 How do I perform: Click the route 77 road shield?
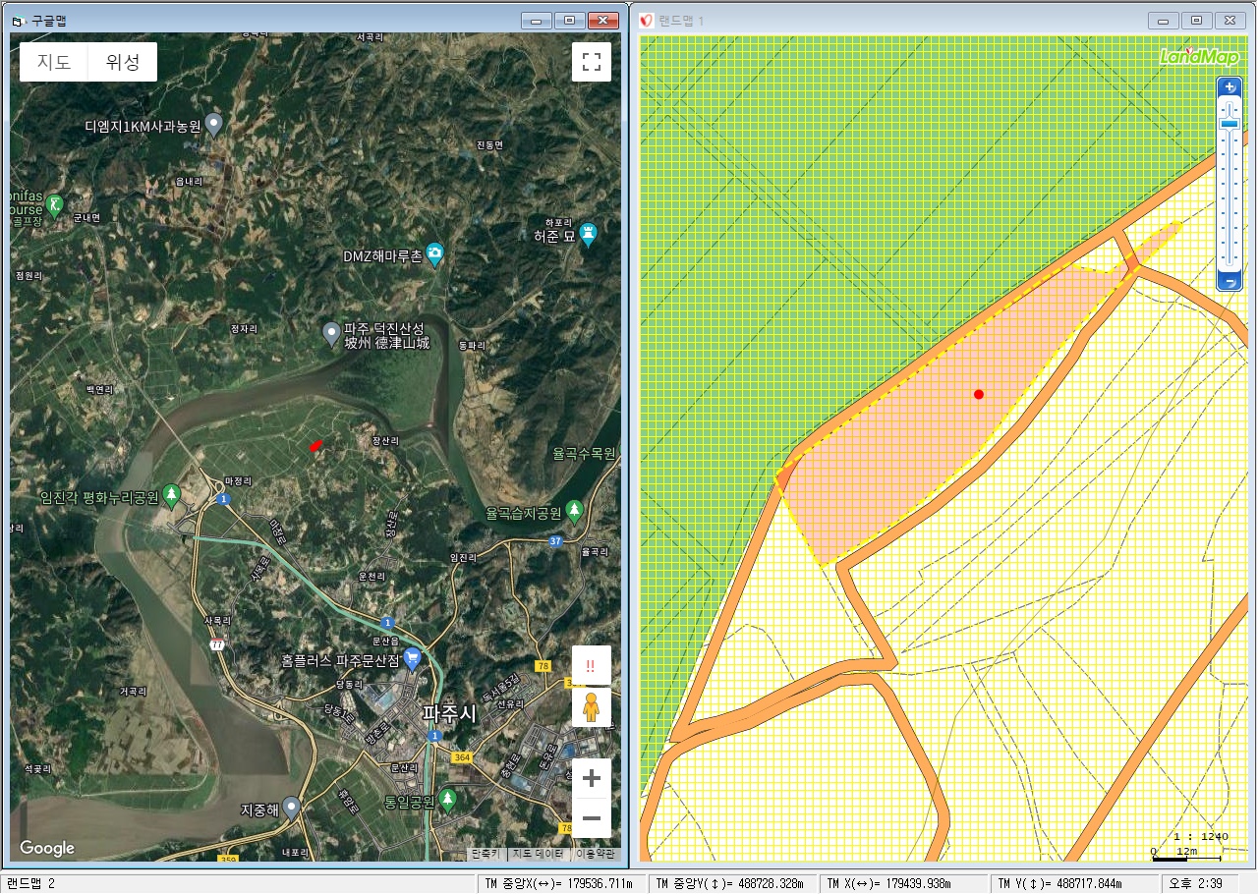pos(216,644)
